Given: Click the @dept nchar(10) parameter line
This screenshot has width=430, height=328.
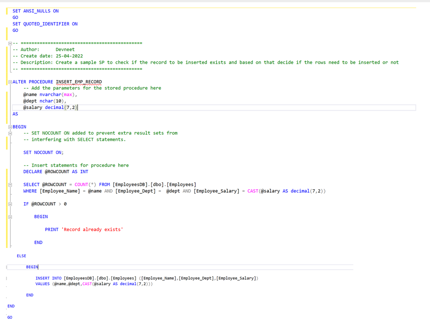Looking at the screenshot, I should click(x=45, y=101).
